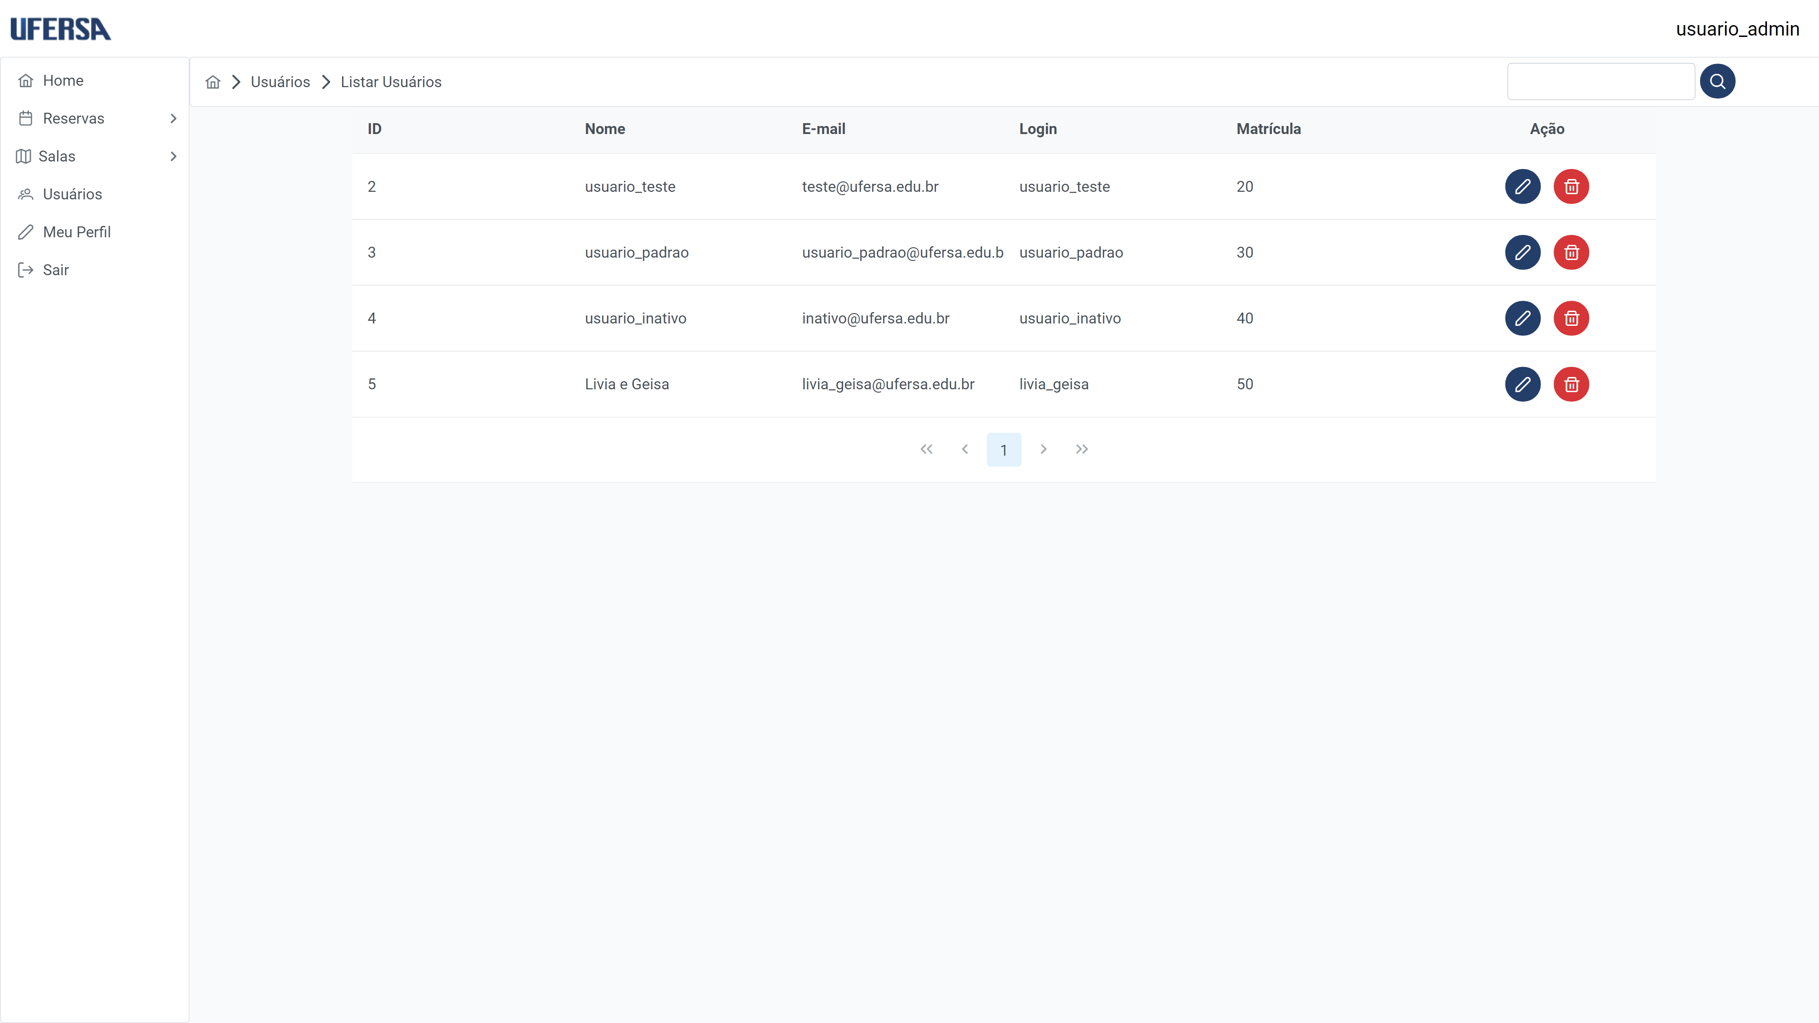This screenshot has height=1023, width=1819.
Task: Delete the user usuario_padrao
Action: pos(1571,252)
